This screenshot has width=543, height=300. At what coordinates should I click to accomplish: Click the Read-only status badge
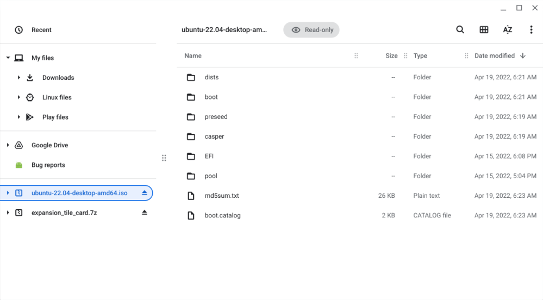[311, 30]
